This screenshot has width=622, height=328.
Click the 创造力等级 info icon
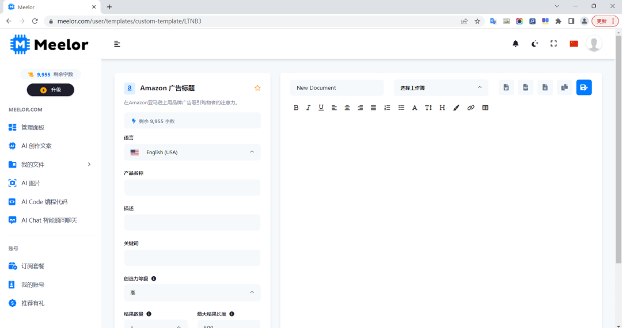(154, 279)
